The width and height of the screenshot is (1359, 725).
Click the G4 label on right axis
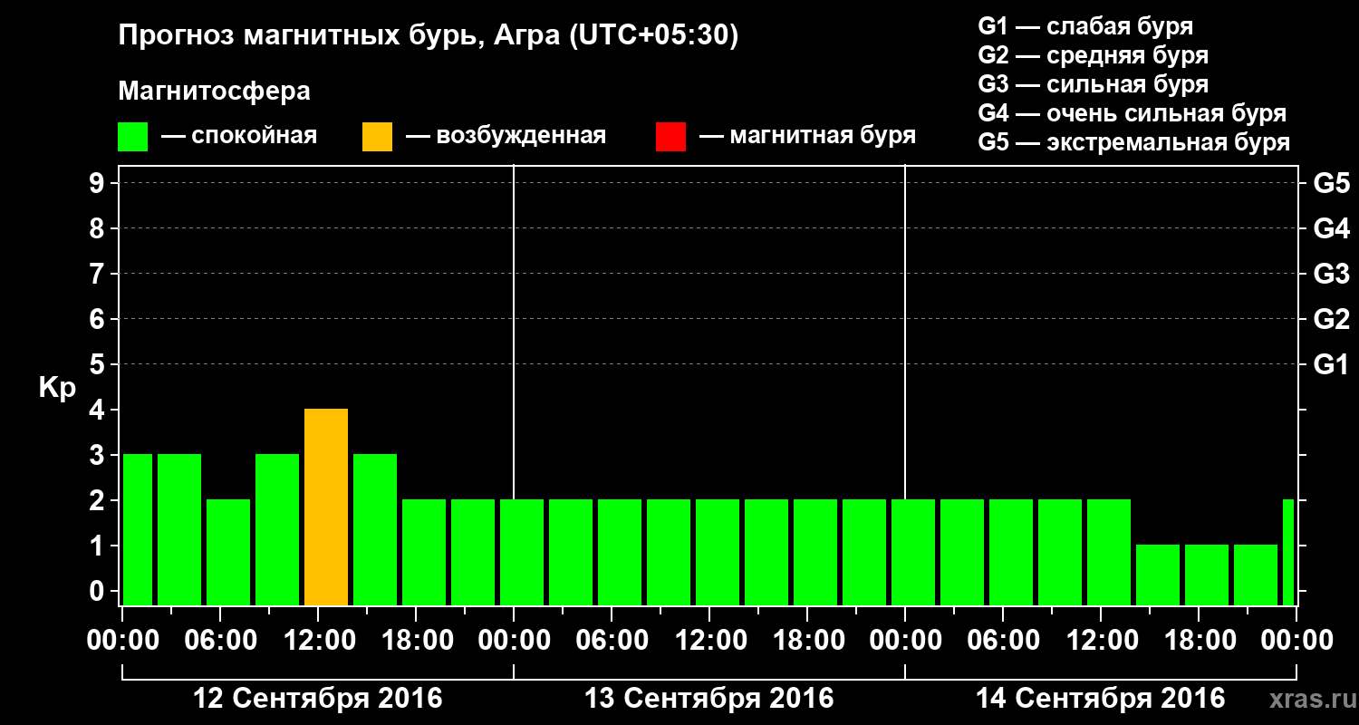pos(1332,228)
